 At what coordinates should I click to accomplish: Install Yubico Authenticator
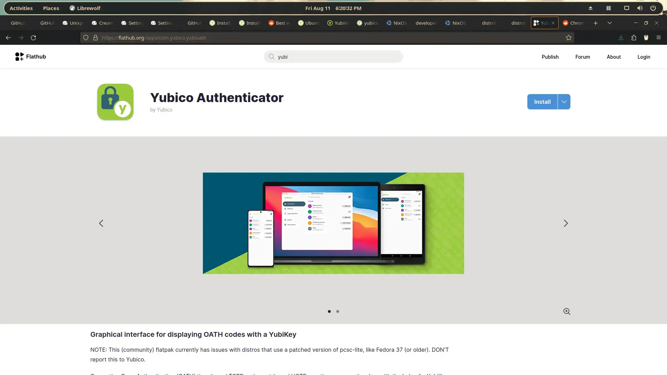(x=542, y=102)
